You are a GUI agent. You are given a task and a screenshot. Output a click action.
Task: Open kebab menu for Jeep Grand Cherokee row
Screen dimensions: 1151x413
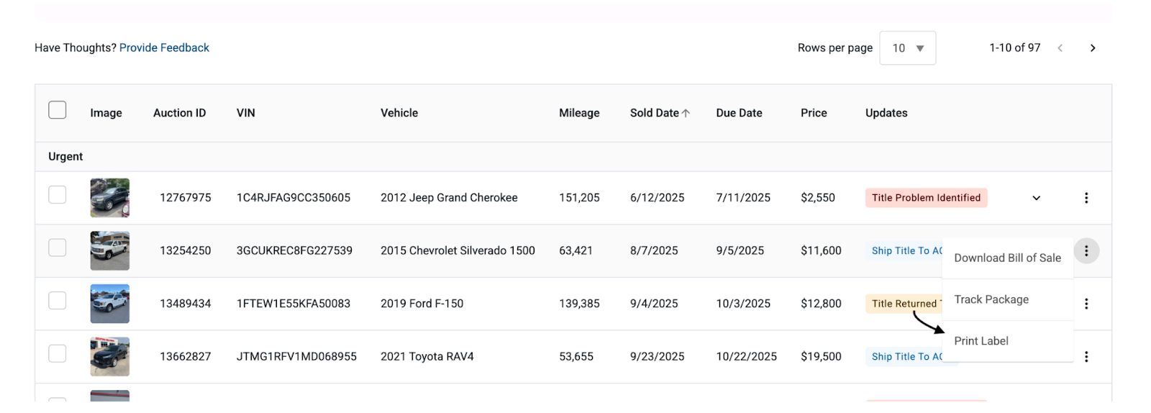coord(1086,198)
